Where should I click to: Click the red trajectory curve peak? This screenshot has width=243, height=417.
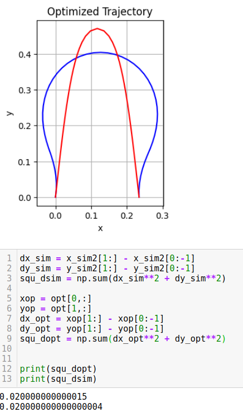point(98,28)
